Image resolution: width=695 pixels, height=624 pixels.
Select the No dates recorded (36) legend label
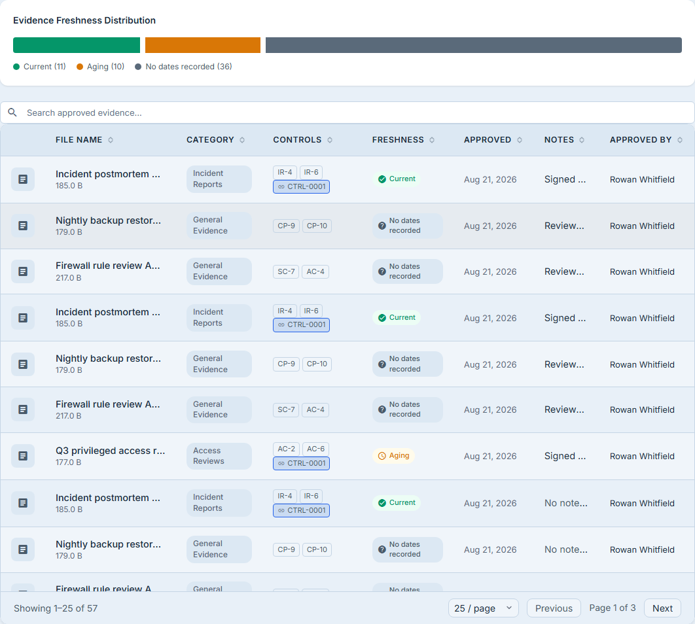(189, 67)
